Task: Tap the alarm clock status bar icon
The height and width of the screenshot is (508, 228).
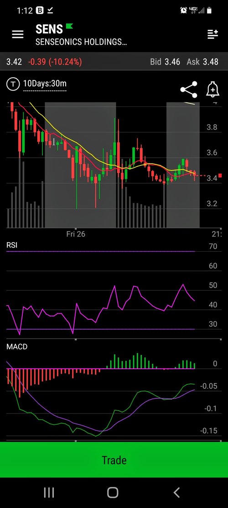Action: [x=184, y=11]
